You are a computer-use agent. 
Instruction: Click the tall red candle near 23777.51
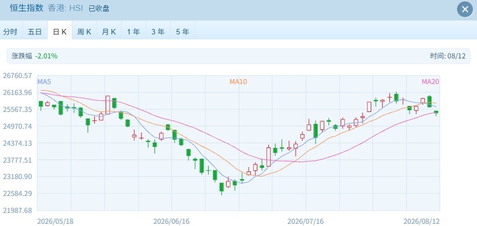(268, 157)
